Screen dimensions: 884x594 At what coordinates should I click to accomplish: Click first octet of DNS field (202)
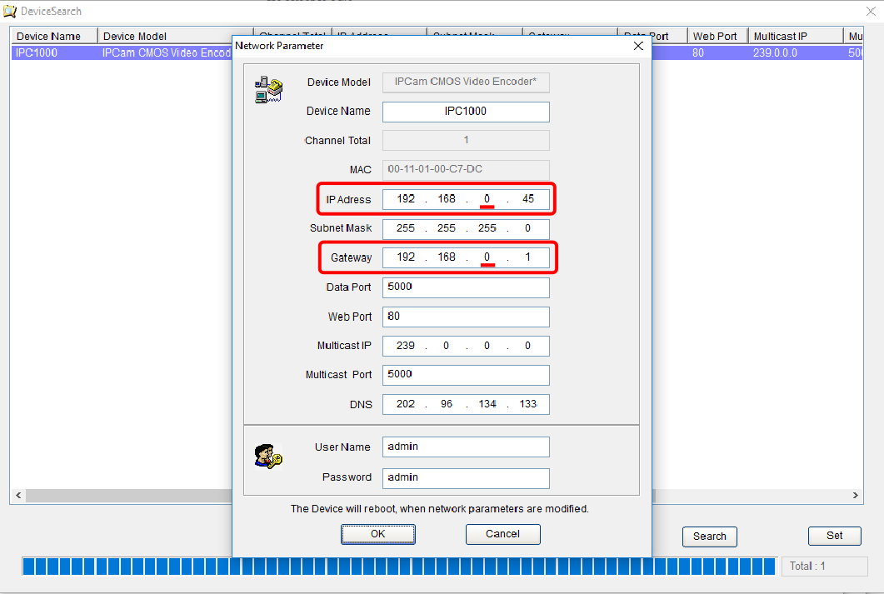pos(406,404)
